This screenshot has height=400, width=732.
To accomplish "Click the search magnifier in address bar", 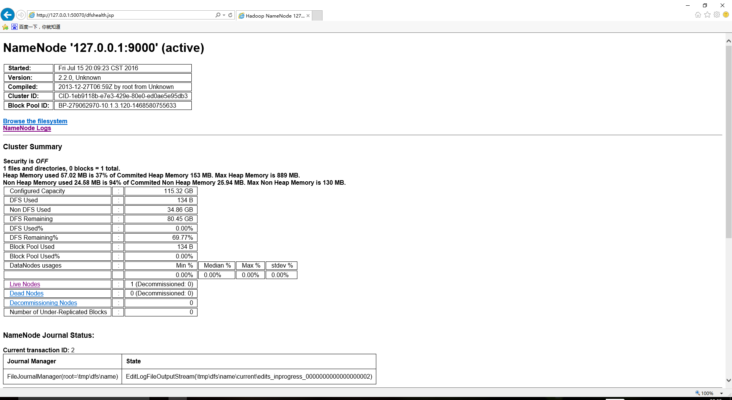I will coord(218,15).
